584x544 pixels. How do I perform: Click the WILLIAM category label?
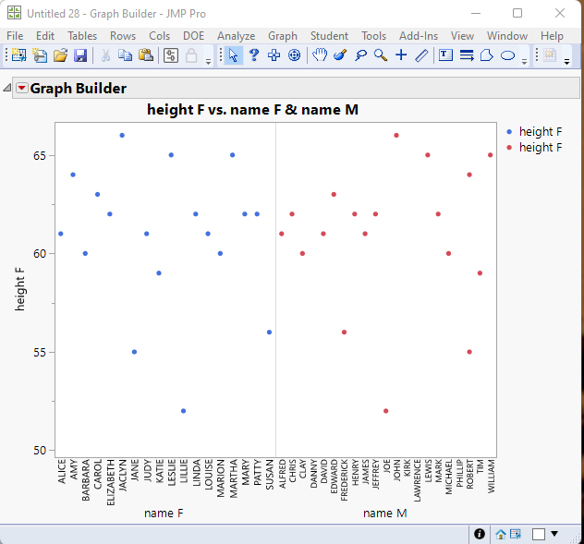[491, 477]
